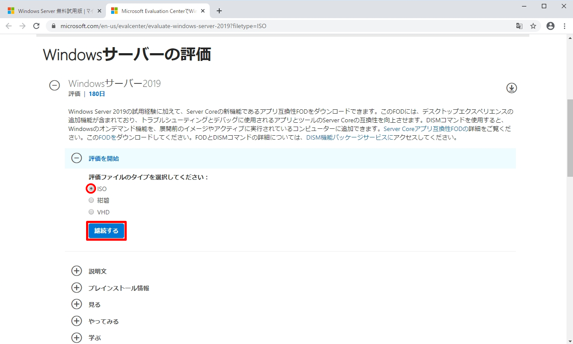Select the ISO radio button
Image resolution: width=573 pixels, height=344 pixels.
pyautogui.click(x=91, y=188)
